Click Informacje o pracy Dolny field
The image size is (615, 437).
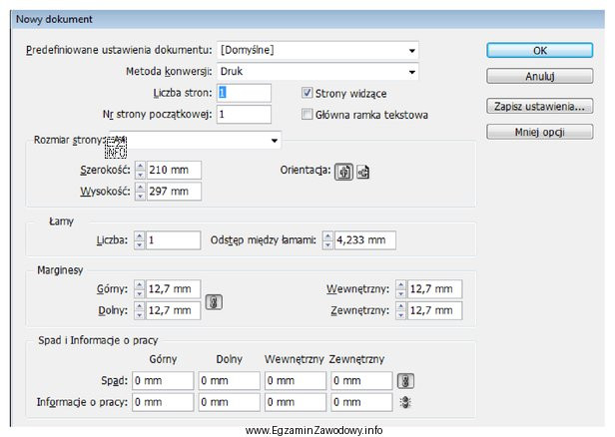tap(229, 402)
